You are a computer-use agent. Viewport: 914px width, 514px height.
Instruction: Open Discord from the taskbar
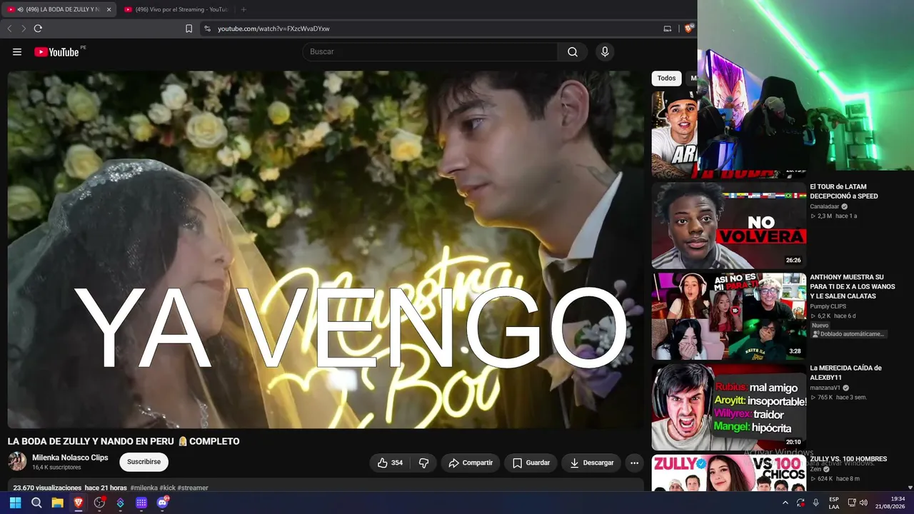click(162, 503)
